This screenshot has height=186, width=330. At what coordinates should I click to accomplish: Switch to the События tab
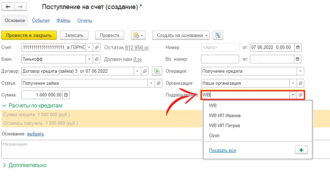click(x=41, y=21)
